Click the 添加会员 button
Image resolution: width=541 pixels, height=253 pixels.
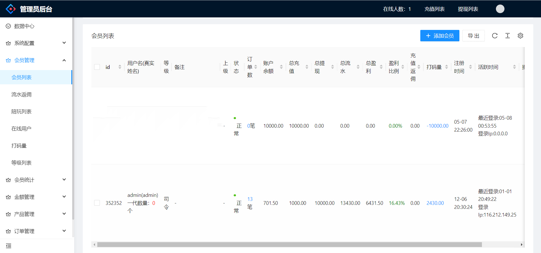[x=440, y=36]
